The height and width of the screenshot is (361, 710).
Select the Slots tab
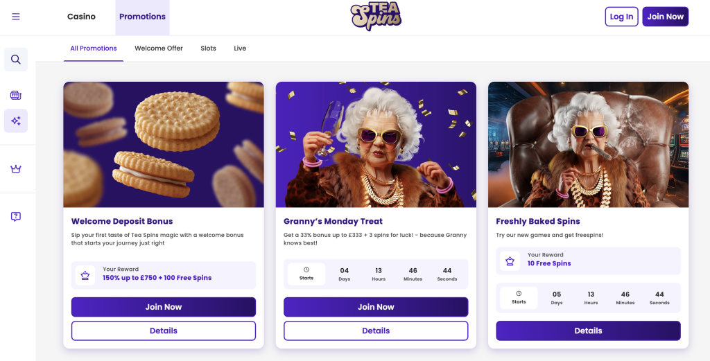pos(208,49)
